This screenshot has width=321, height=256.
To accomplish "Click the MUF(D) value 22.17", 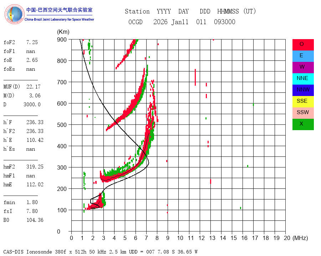I will click(34, 87).
